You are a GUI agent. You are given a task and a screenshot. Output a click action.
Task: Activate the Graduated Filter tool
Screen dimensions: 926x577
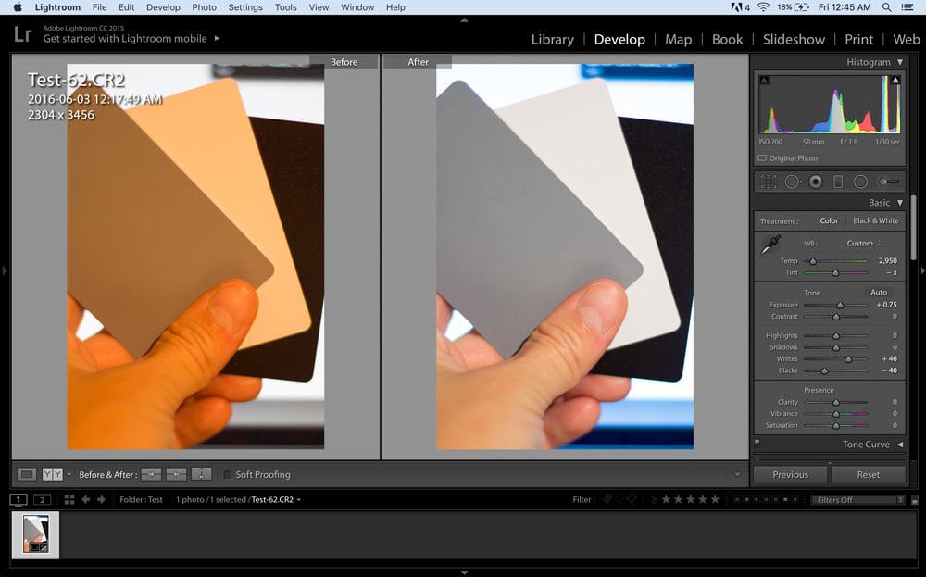click(x=838, y=182)
